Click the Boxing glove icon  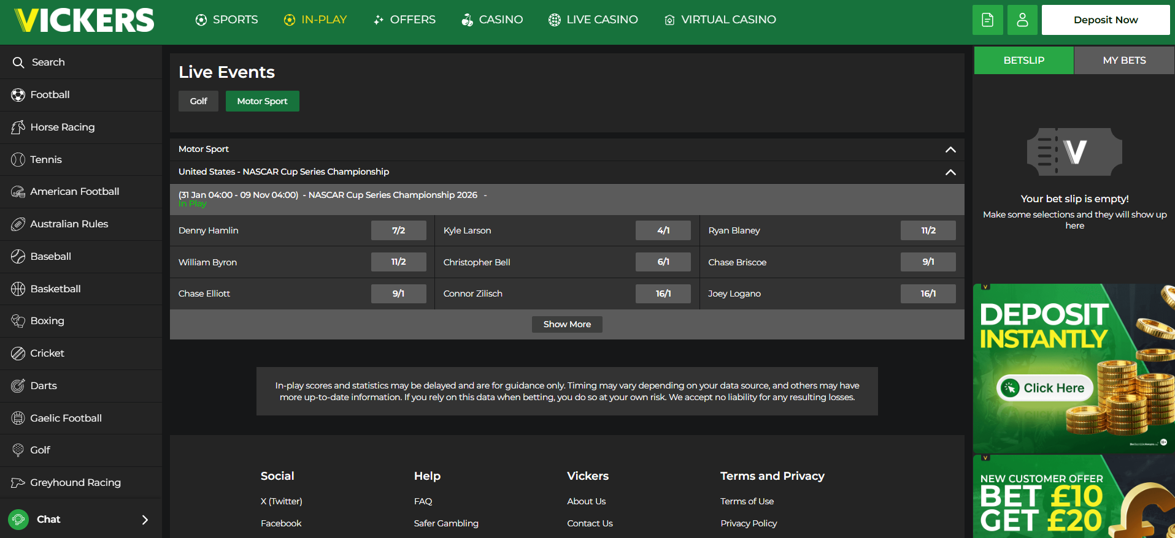[18, 321]
